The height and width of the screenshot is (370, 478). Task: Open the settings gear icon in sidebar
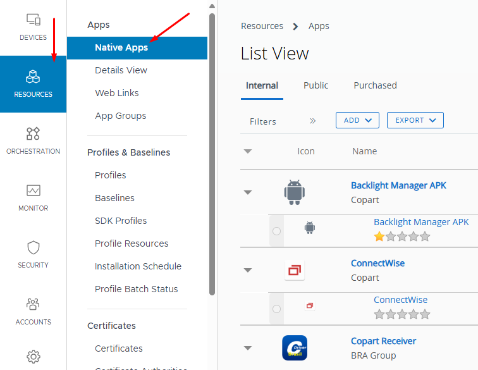coord(34,357)
